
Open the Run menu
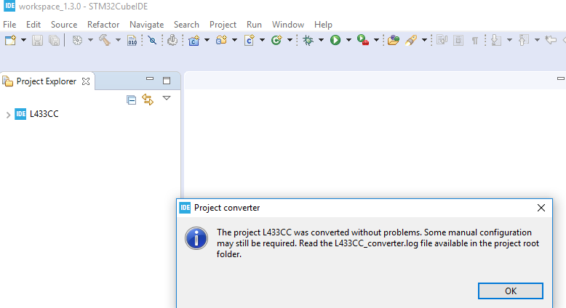[x=254, y=25]
